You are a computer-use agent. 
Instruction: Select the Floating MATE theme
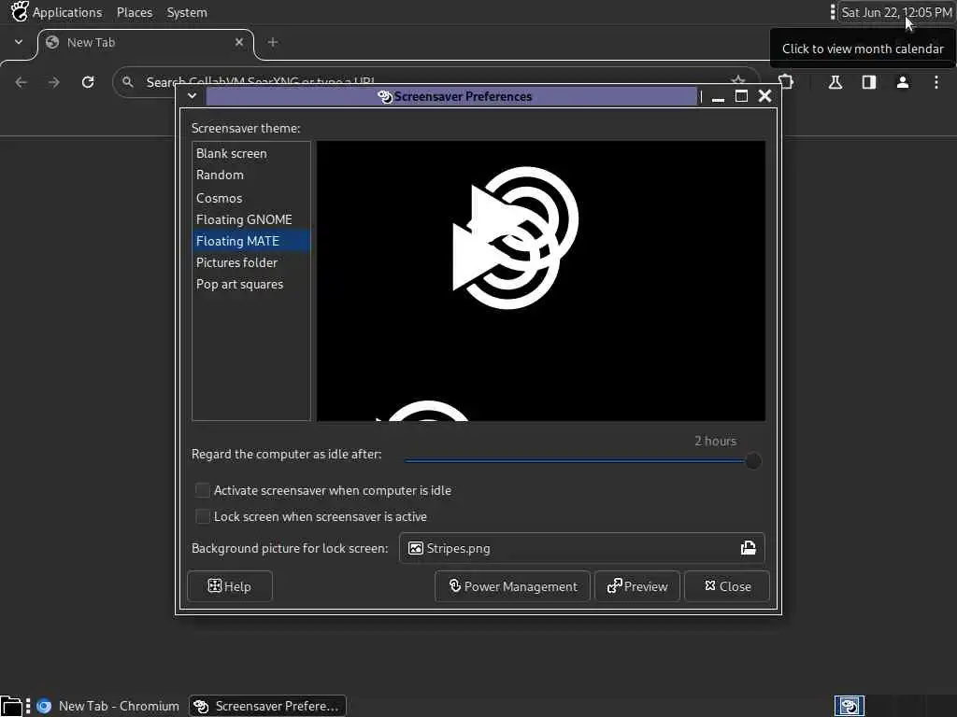tap(250, 241)
